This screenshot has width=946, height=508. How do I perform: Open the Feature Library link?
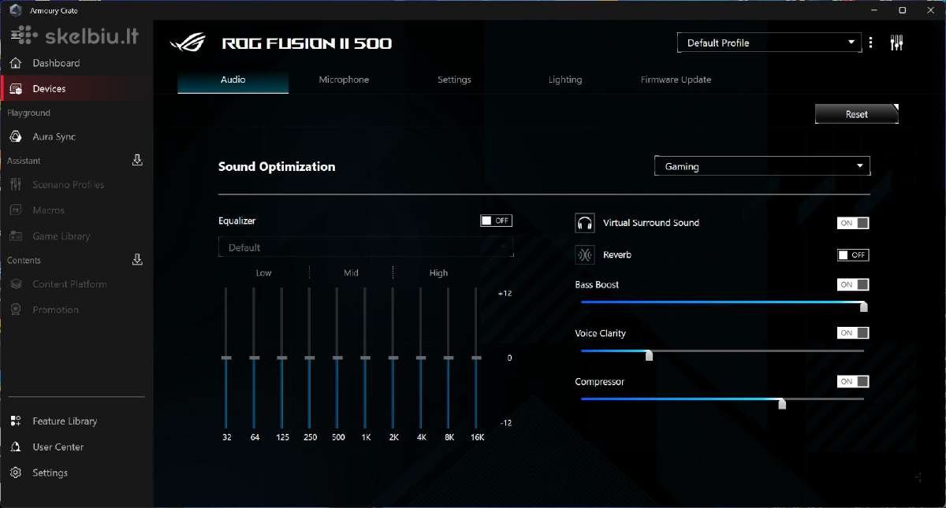point(65,421)
